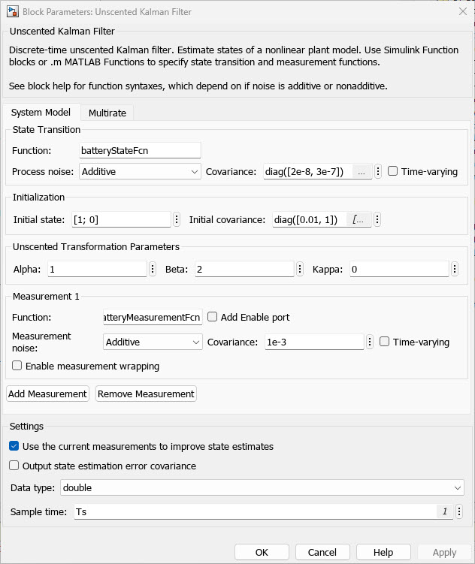Click the three-dot menu beside Process noise Covariance
This screenshot has width=475, height=564.
pos(378,171)
